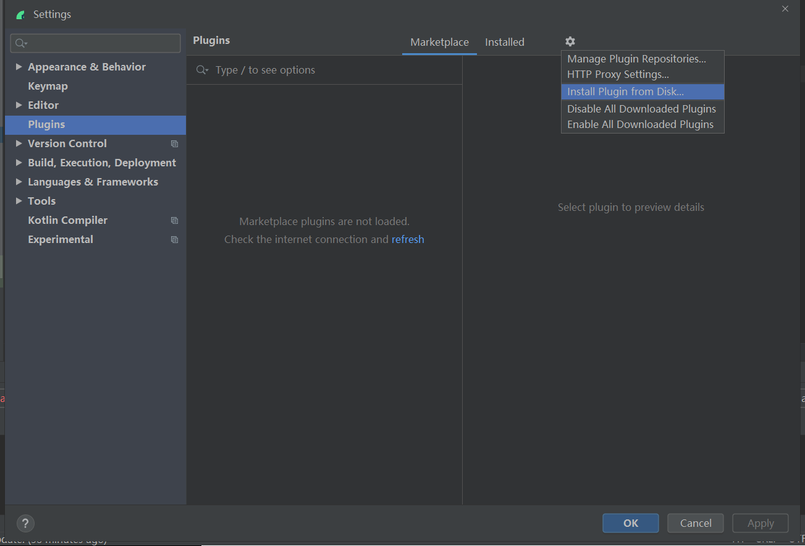Select Install Plugin from Disk

coord(626,91)
